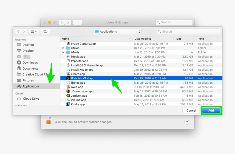Expand the iMovie folder from 2012
The image size is (235, 154).
(x=63, y=48)
